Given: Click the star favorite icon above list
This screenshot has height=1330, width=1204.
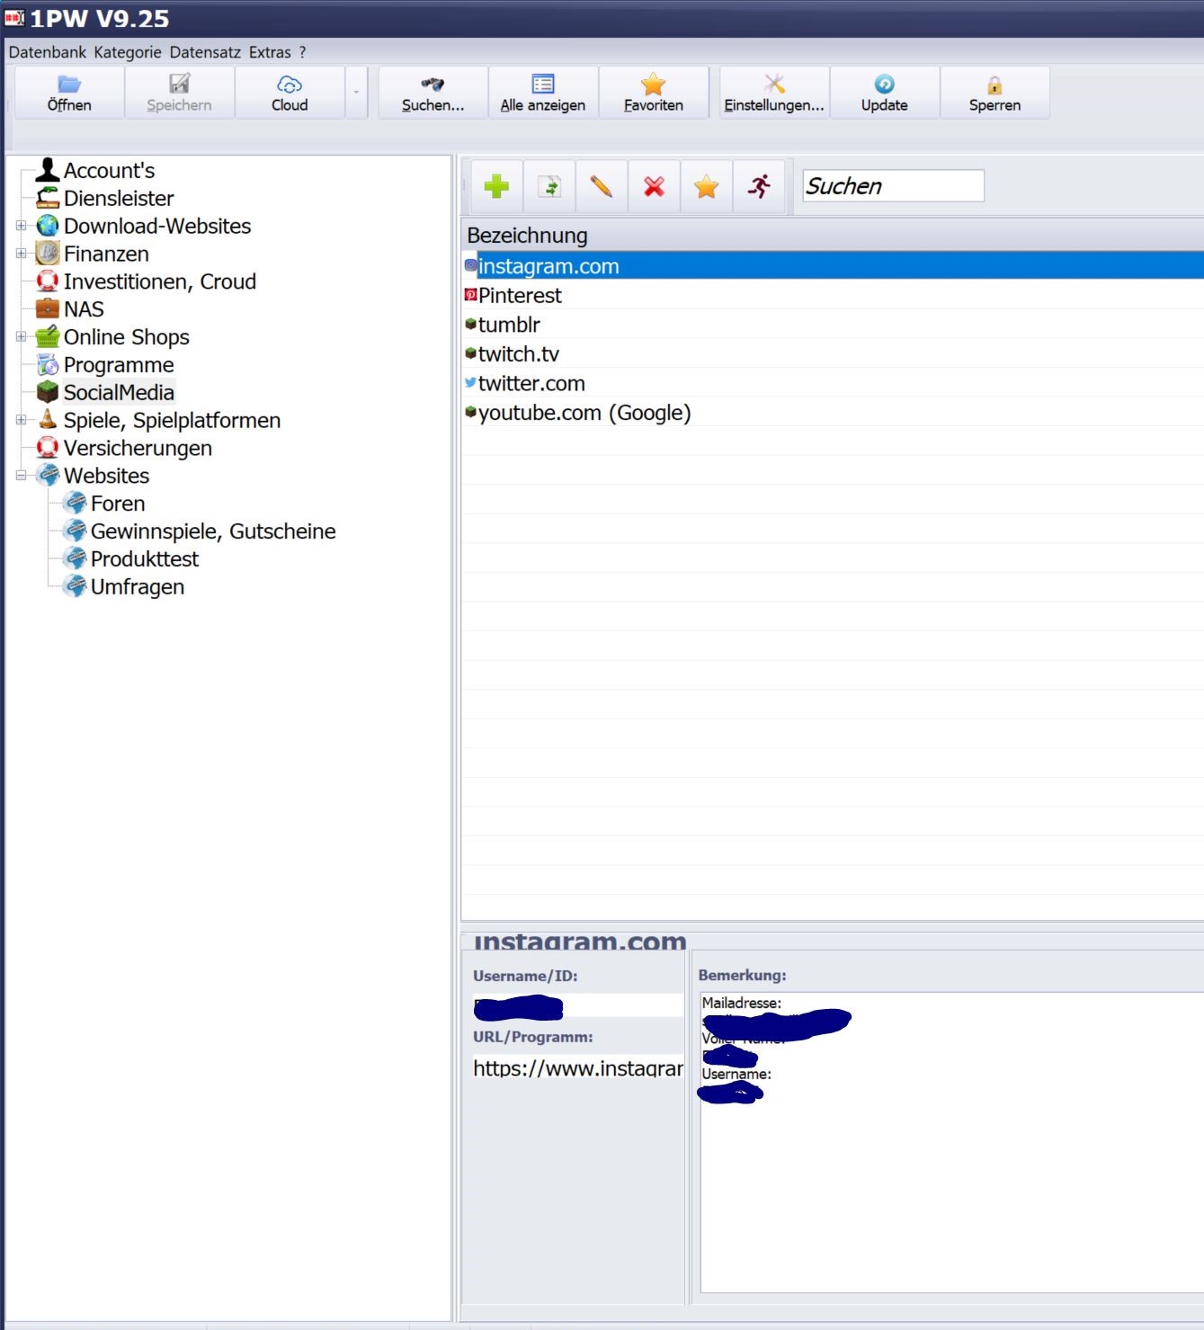Looking at the screenshot, I should (706, 186).
